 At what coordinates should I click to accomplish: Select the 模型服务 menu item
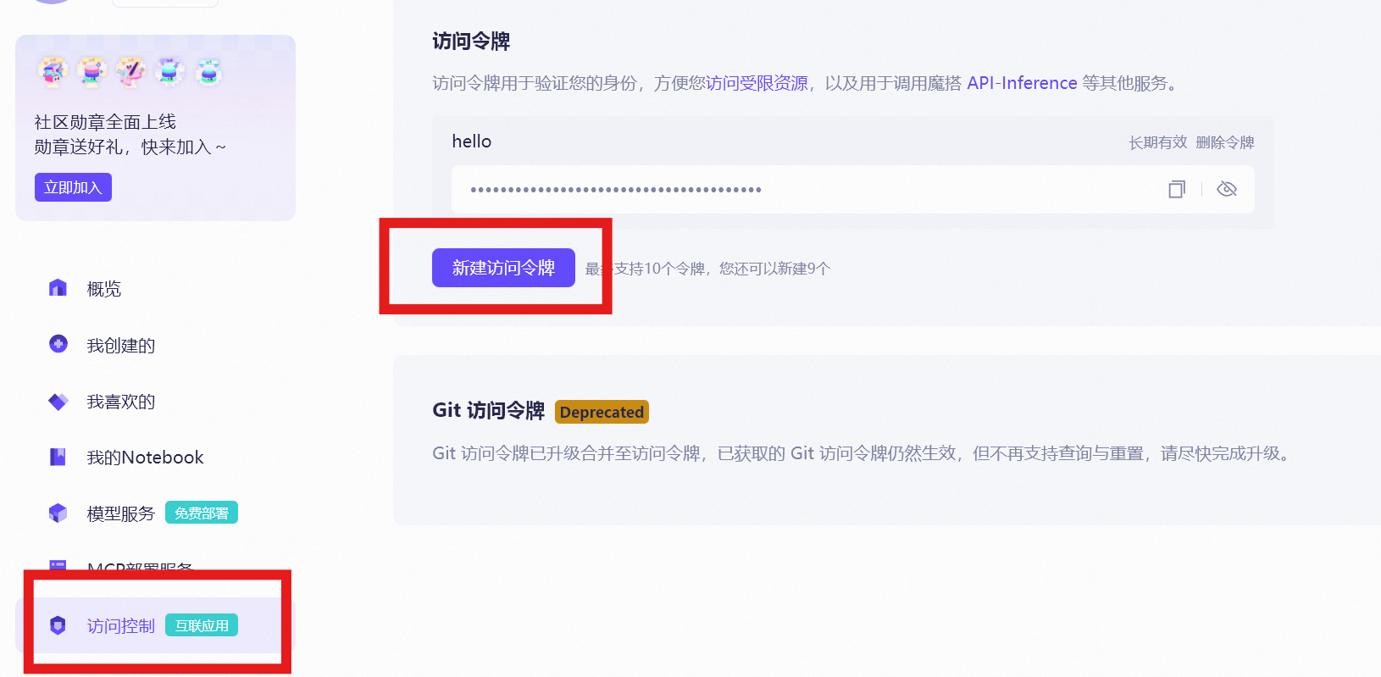coord(121,513)
